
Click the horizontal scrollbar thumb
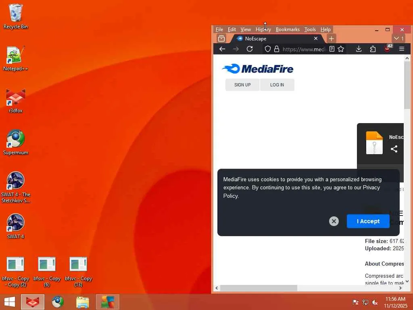pyautogui.click(x=259, y=288)
